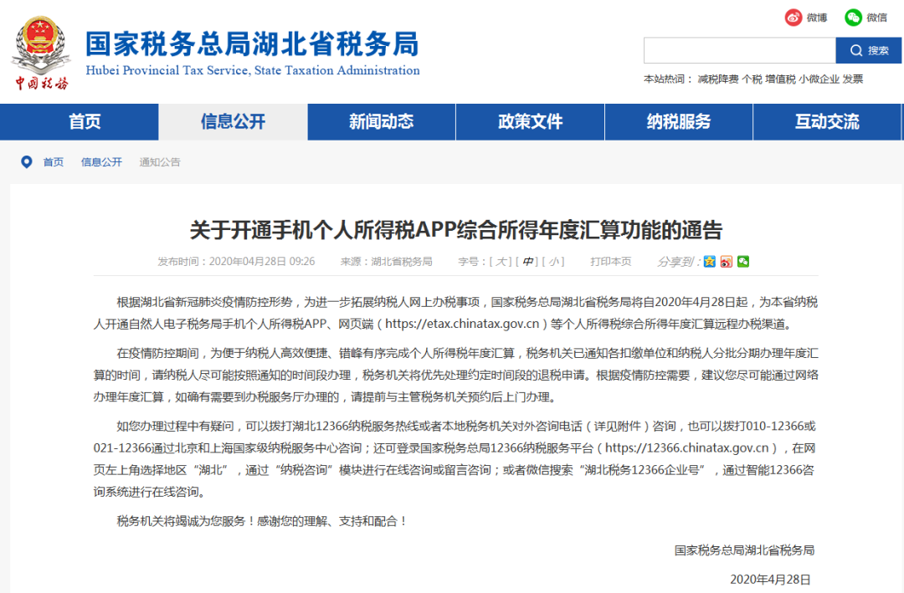Click the signature 国家税务总局湖北省税务局 at bottom
904x593 pixels.
745,550
